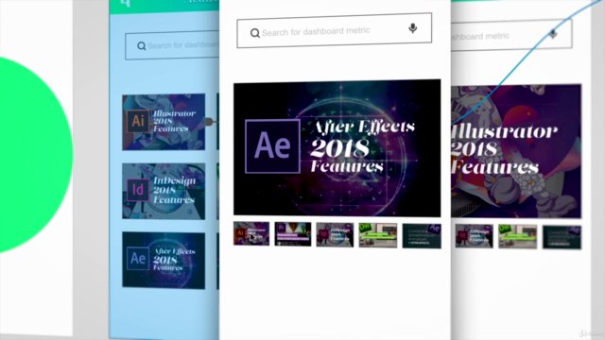Click the Id InDesign thumbnail in center strip
The image size is (605, 340).
pos(335,235)
